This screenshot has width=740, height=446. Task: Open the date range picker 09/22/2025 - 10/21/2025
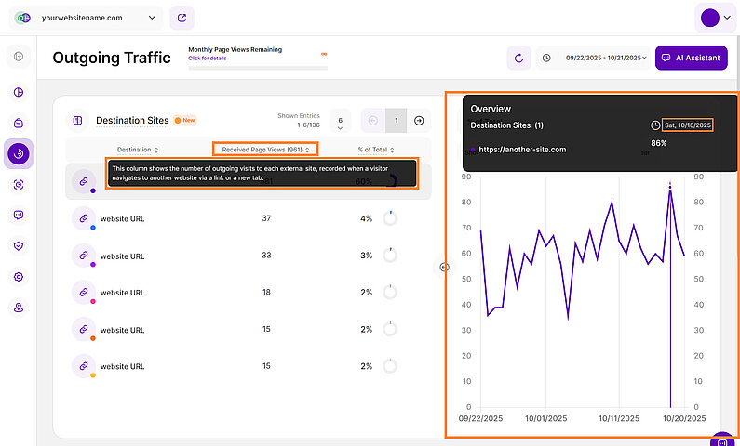tap(594, 58)
